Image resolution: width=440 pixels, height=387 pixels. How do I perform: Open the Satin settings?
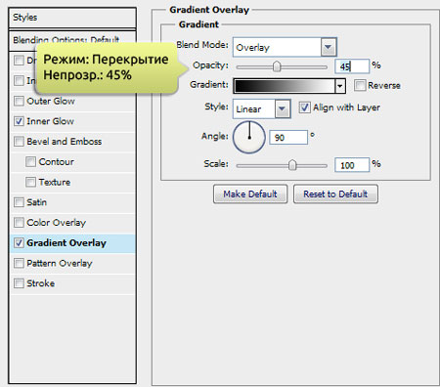[x=36, y=202]
